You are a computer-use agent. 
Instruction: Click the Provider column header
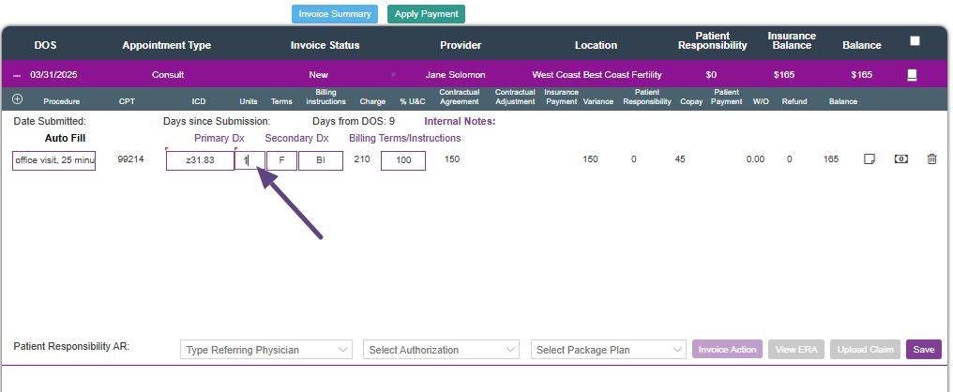(461, 45)
